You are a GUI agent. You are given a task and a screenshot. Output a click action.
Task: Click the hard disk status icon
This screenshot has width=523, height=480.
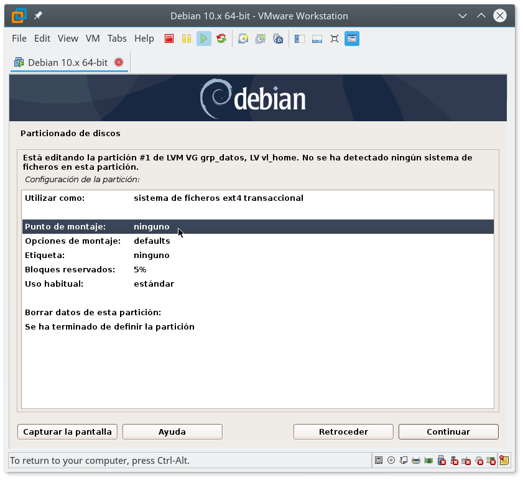(379, 461)
